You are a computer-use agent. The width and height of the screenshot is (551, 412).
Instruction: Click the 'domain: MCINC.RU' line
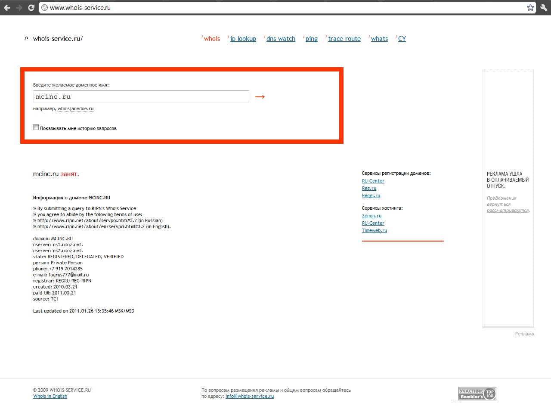[x=53, y=239]
